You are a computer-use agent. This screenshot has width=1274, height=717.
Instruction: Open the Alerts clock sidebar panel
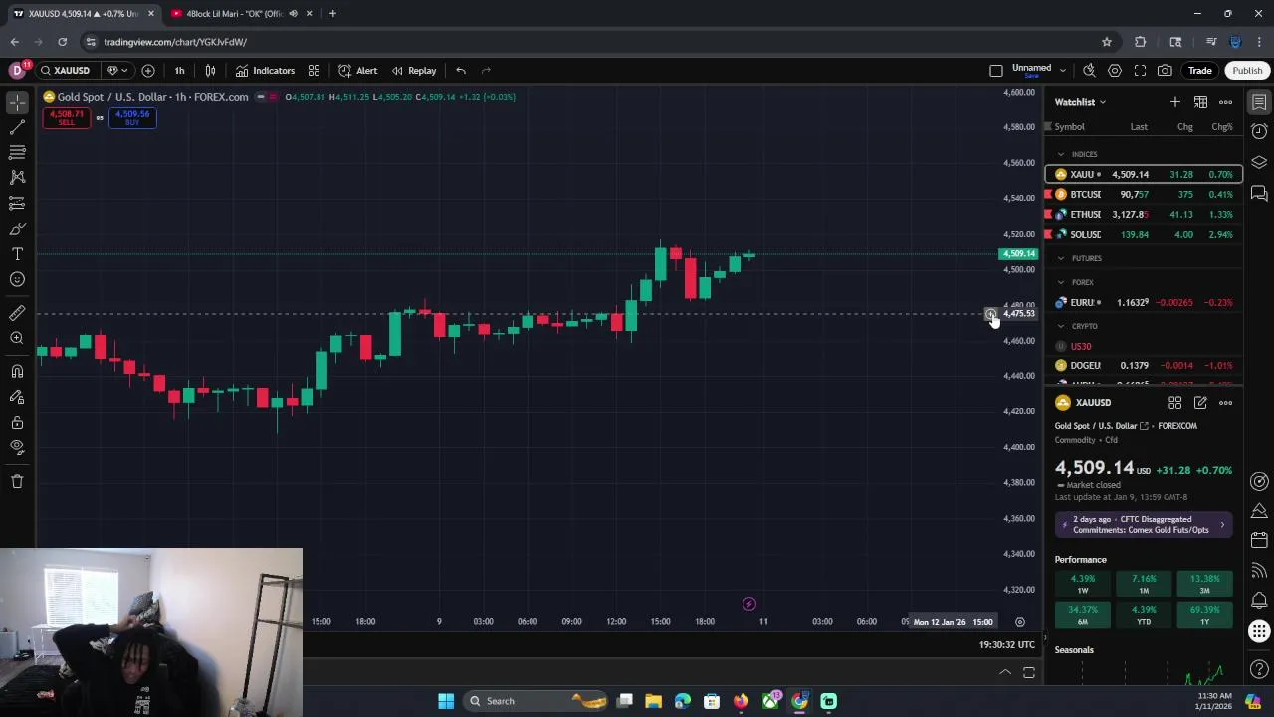tap(1259, 131)
